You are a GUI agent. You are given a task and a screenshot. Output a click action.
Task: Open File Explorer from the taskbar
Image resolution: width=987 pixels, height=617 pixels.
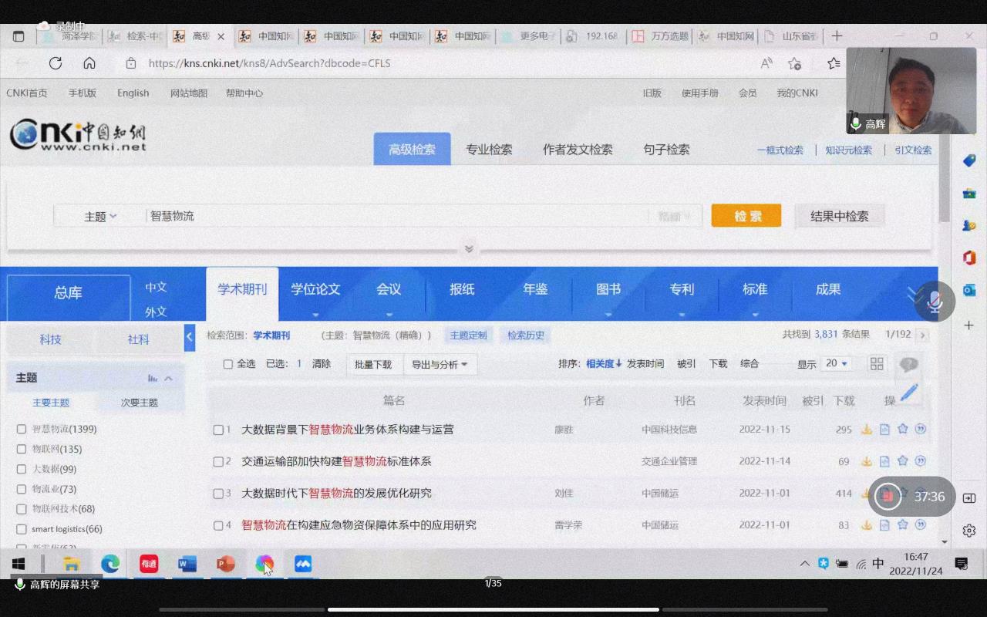72,565
